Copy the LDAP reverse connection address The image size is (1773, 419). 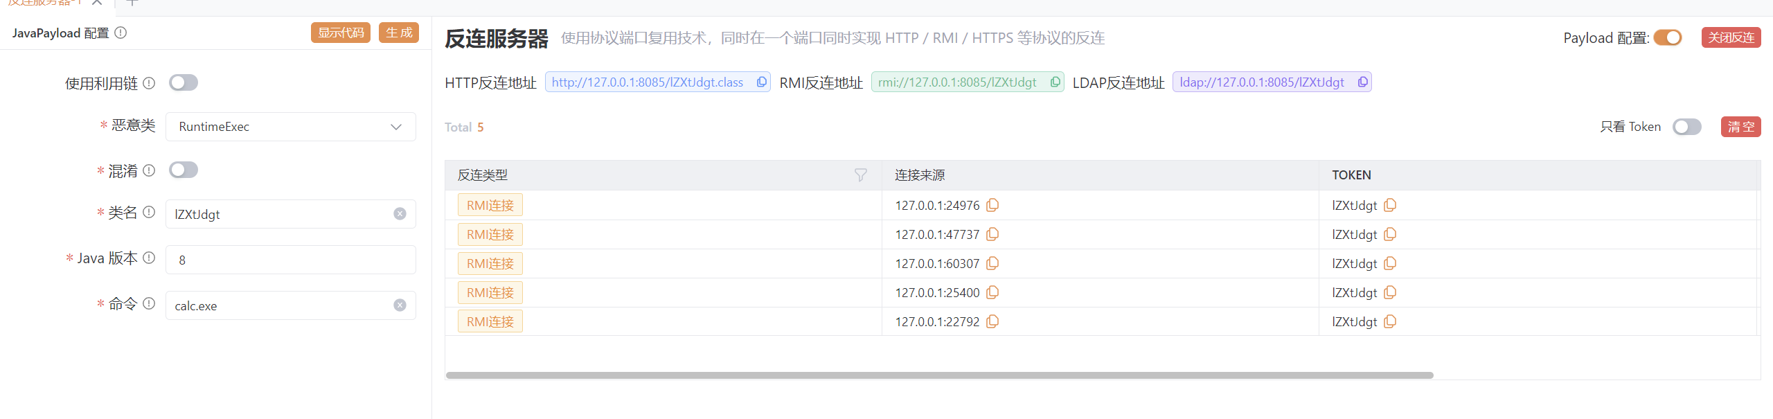(1362, 82)
